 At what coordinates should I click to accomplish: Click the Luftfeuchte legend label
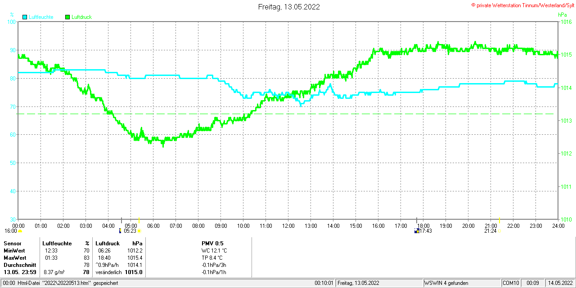[41, 17]
